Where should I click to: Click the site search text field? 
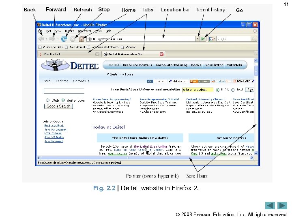pyautogui.click(x=64, y=91)
